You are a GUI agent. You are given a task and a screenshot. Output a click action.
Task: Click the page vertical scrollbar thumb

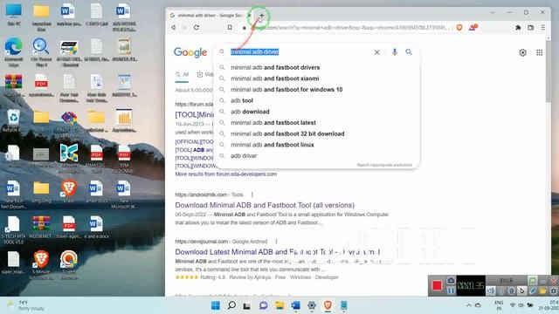[x=548, y=72]
